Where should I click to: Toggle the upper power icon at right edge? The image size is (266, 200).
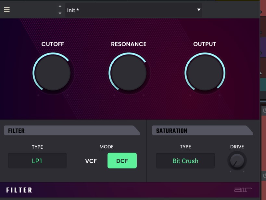[x=264, y=111]
